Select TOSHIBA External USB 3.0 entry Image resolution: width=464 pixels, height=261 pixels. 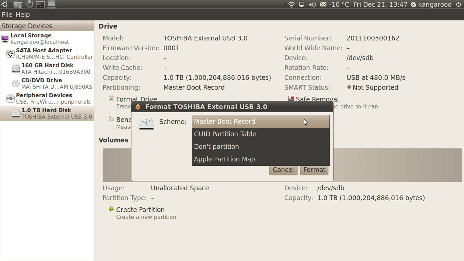pyautogui.click(x=47, y=113)
